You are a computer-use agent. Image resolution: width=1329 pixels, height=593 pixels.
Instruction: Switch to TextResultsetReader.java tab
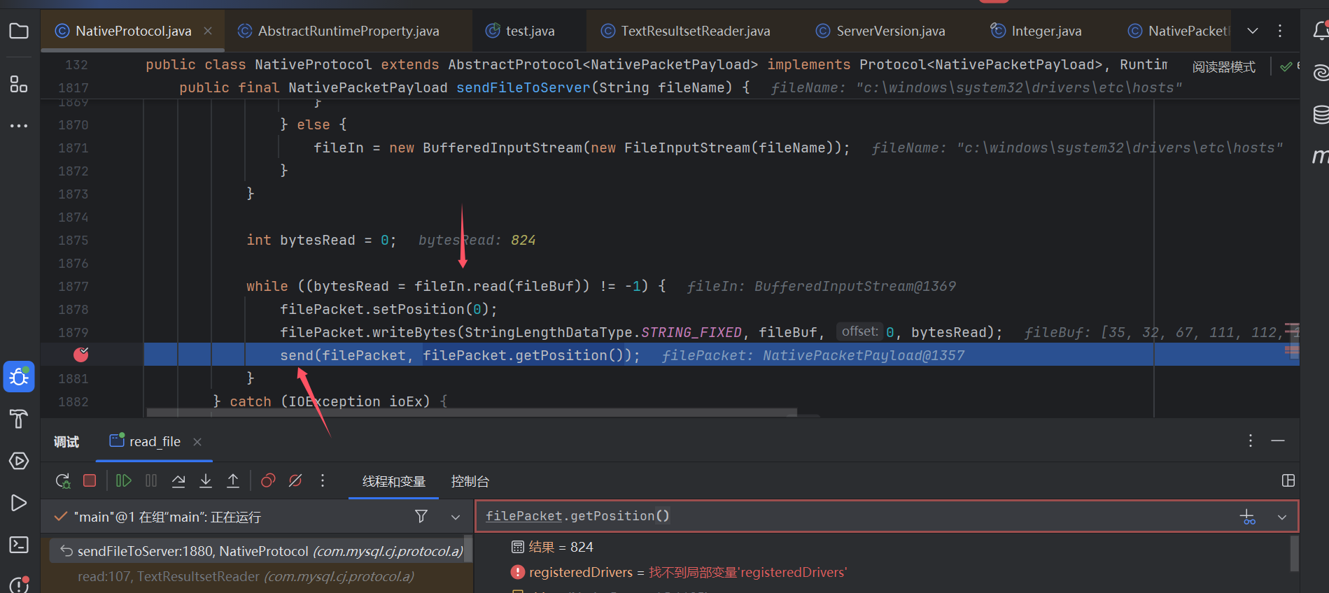coord(686,31)
